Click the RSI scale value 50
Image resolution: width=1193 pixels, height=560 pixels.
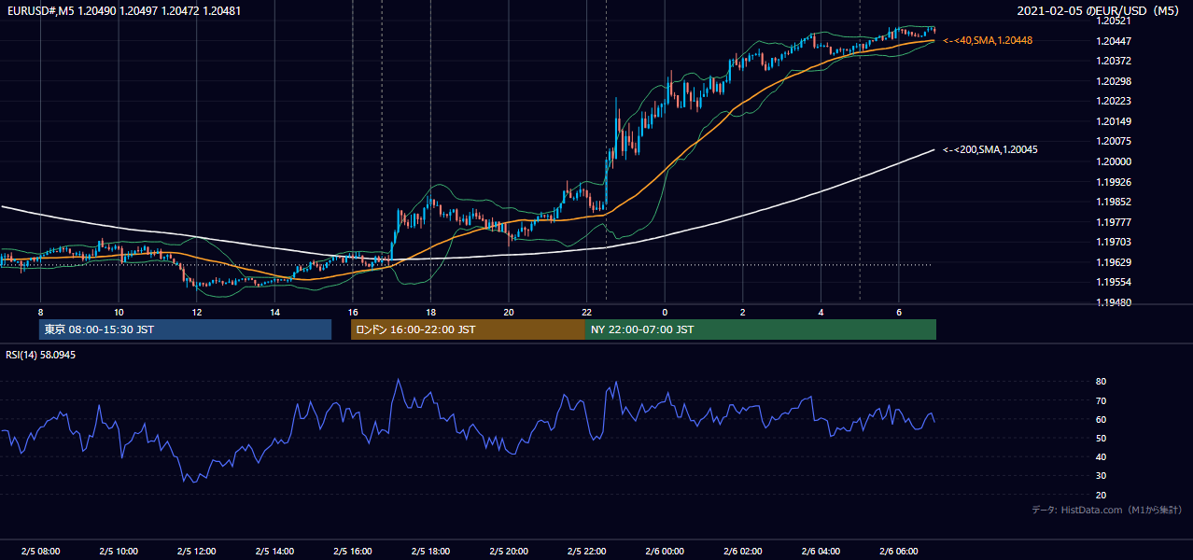pos(1101,438)
